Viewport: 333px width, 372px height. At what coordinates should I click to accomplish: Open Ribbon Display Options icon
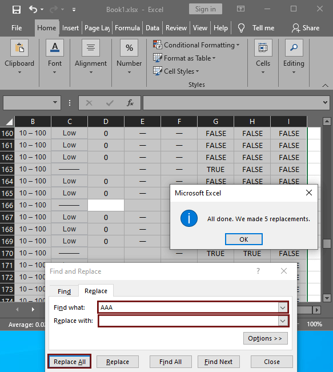click(x=240, y=9)
